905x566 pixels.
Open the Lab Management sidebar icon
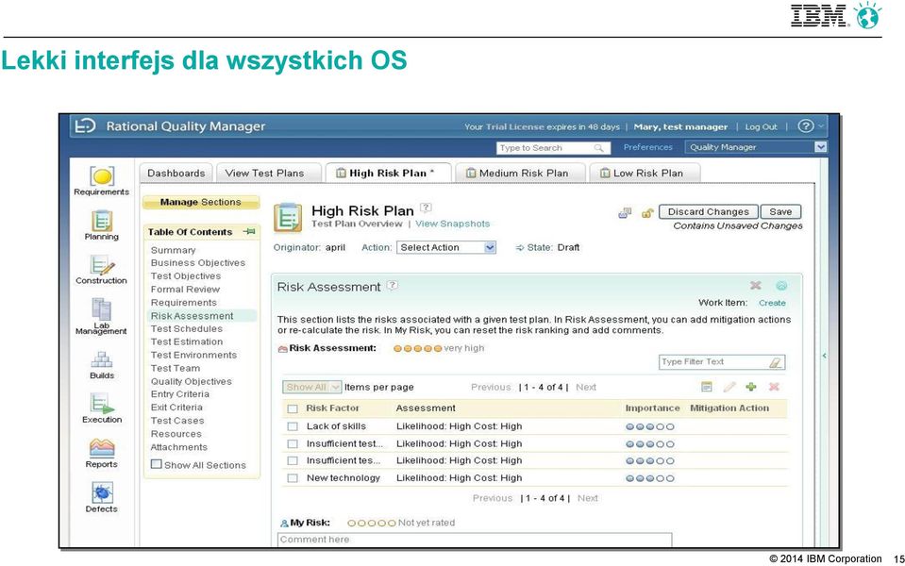coord(102,309)
